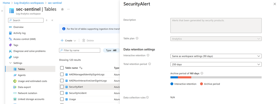Open the Interactive retention dropdown
This screenshot has height=104, width=278.
pos(216,56)
